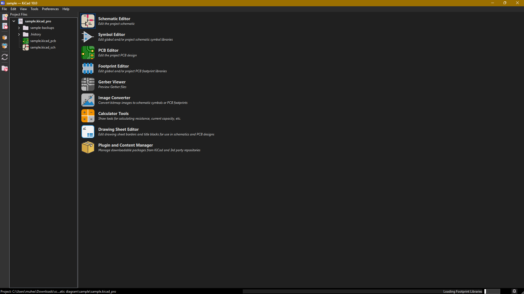Launch the Calculator Tools icon
This screenshot has height=294, width=524.
pos(88,116)
